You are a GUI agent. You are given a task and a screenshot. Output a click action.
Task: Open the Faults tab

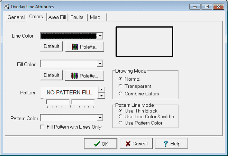pos(77,17)
